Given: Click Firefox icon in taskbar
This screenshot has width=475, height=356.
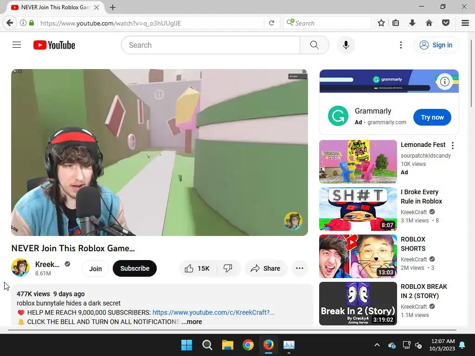Looking at the screenshot, I should [269, 345].
